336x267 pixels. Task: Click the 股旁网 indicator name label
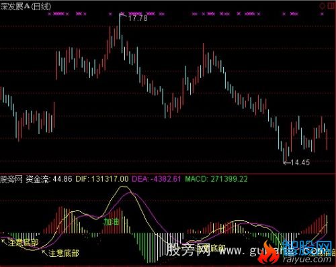[11, 179]
